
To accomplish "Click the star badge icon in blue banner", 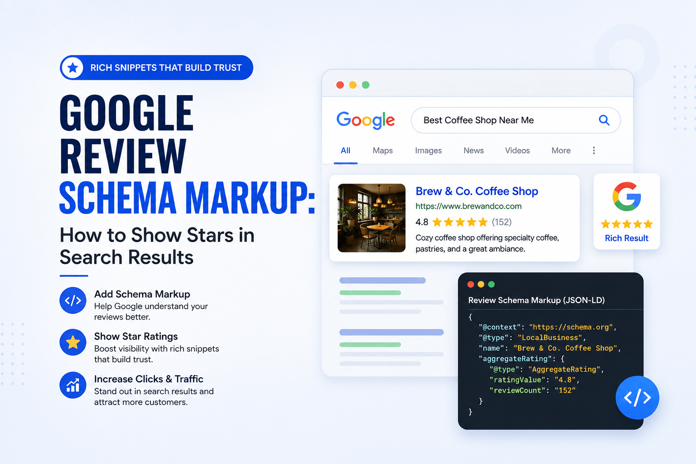I will point(72,68).
